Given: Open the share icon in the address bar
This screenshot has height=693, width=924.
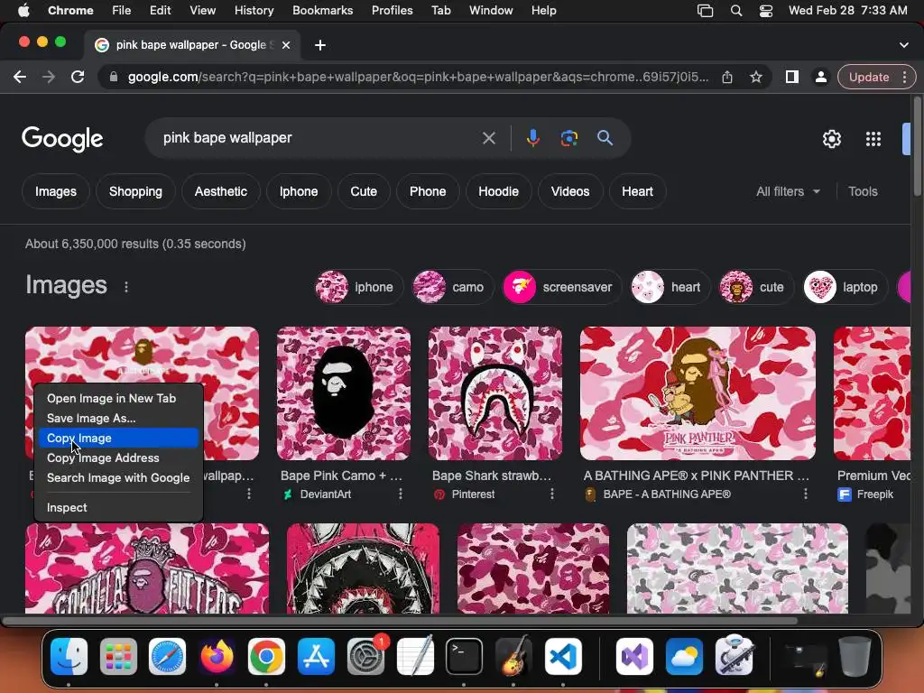Looking at the screenshot, I should (727, 77).
